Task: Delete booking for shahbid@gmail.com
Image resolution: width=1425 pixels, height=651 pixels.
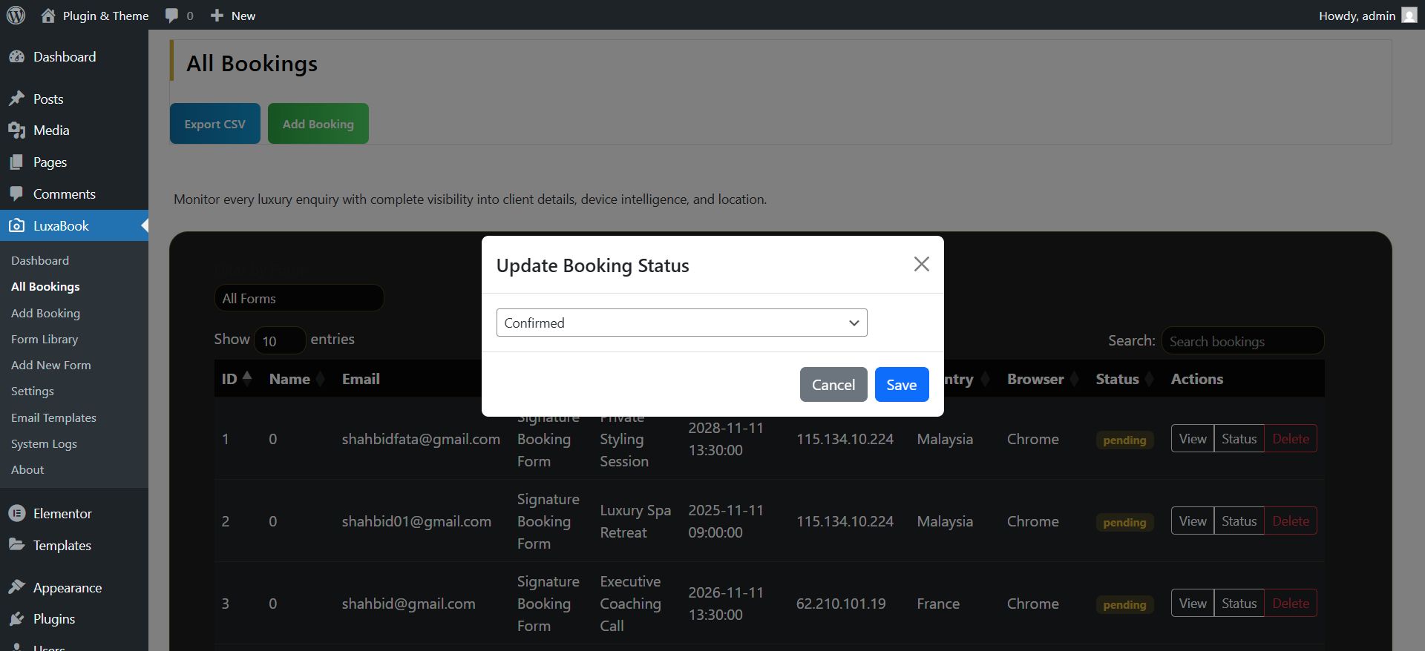Action: coord(1291,604)
